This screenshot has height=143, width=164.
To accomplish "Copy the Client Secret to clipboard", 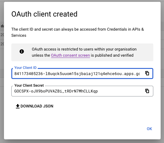I will [x=147, y=91].
